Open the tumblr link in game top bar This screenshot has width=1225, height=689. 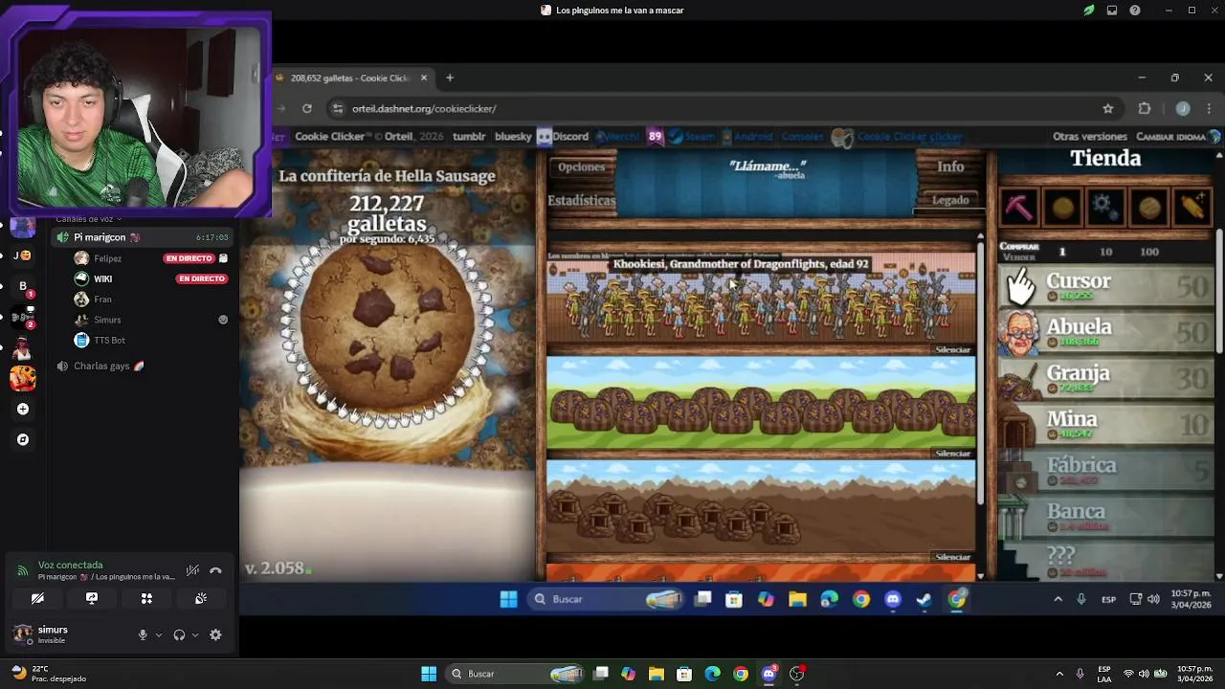469,137
